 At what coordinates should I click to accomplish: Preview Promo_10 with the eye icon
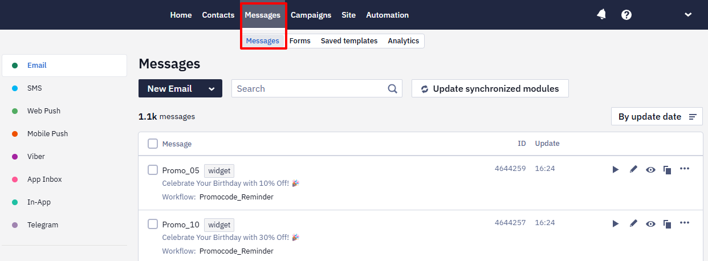650,223
